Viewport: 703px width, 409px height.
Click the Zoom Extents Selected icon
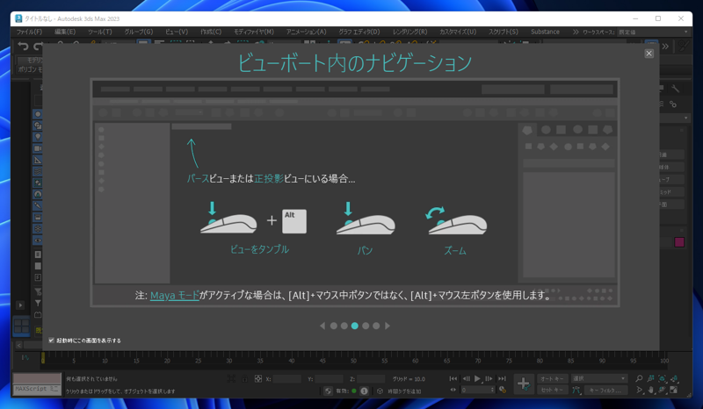tap(663, 379)
